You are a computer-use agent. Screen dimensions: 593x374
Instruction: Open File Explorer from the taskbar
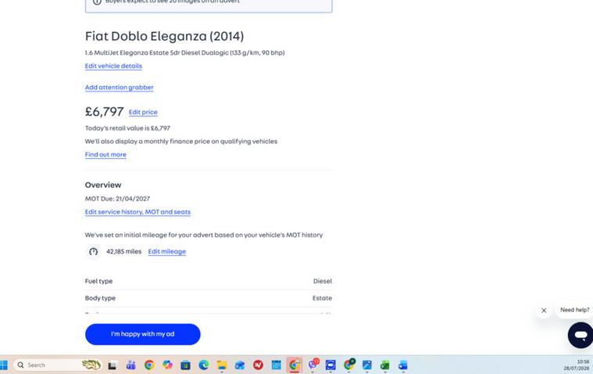coord(222,365)
